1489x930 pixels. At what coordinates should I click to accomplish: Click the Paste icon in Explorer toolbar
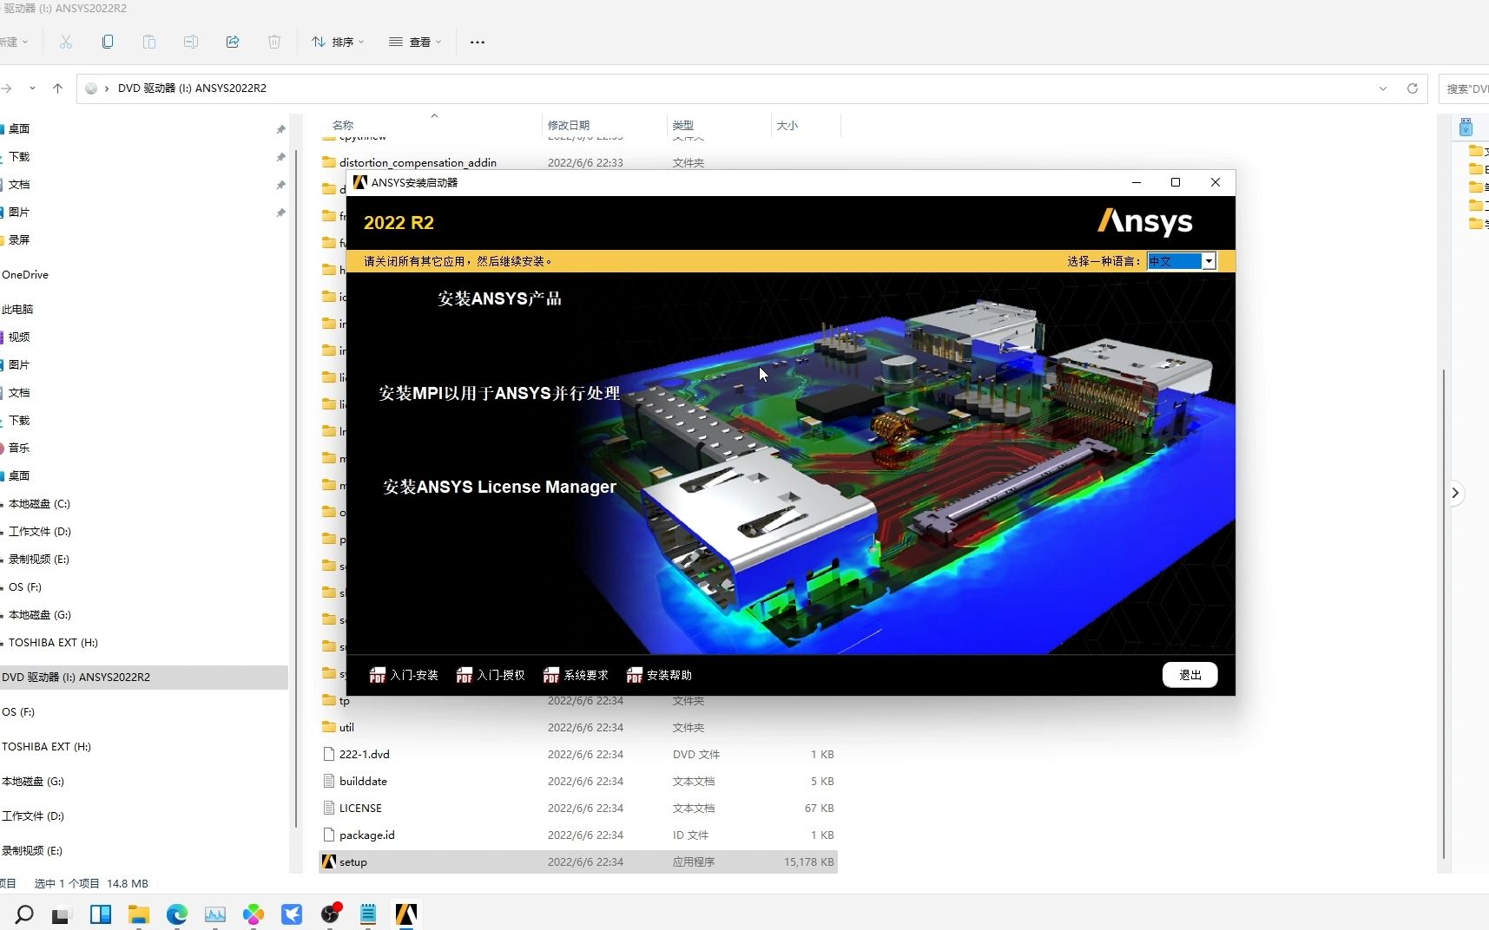coord(149,42)
